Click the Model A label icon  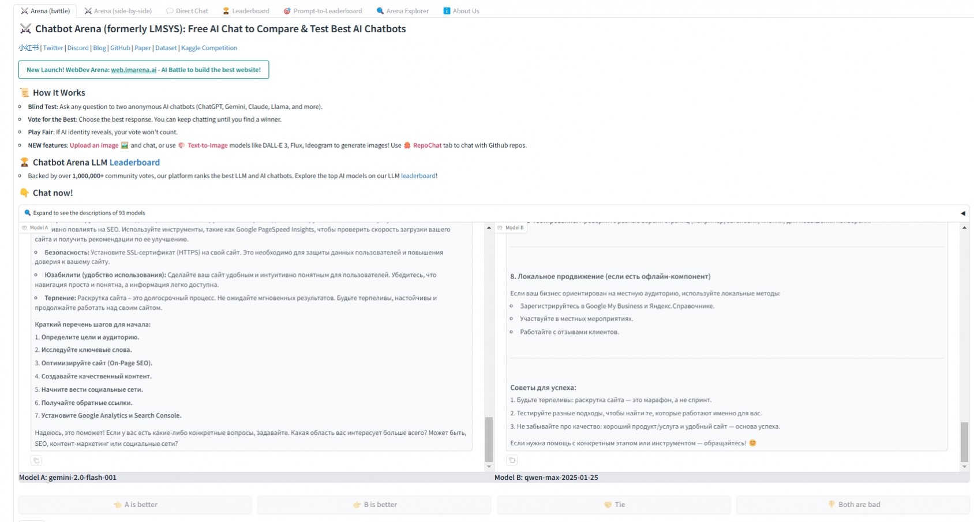[x=24, y=228]
